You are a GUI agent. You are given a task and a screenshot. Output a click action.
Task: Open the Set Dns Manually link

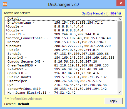click(93, 13)
